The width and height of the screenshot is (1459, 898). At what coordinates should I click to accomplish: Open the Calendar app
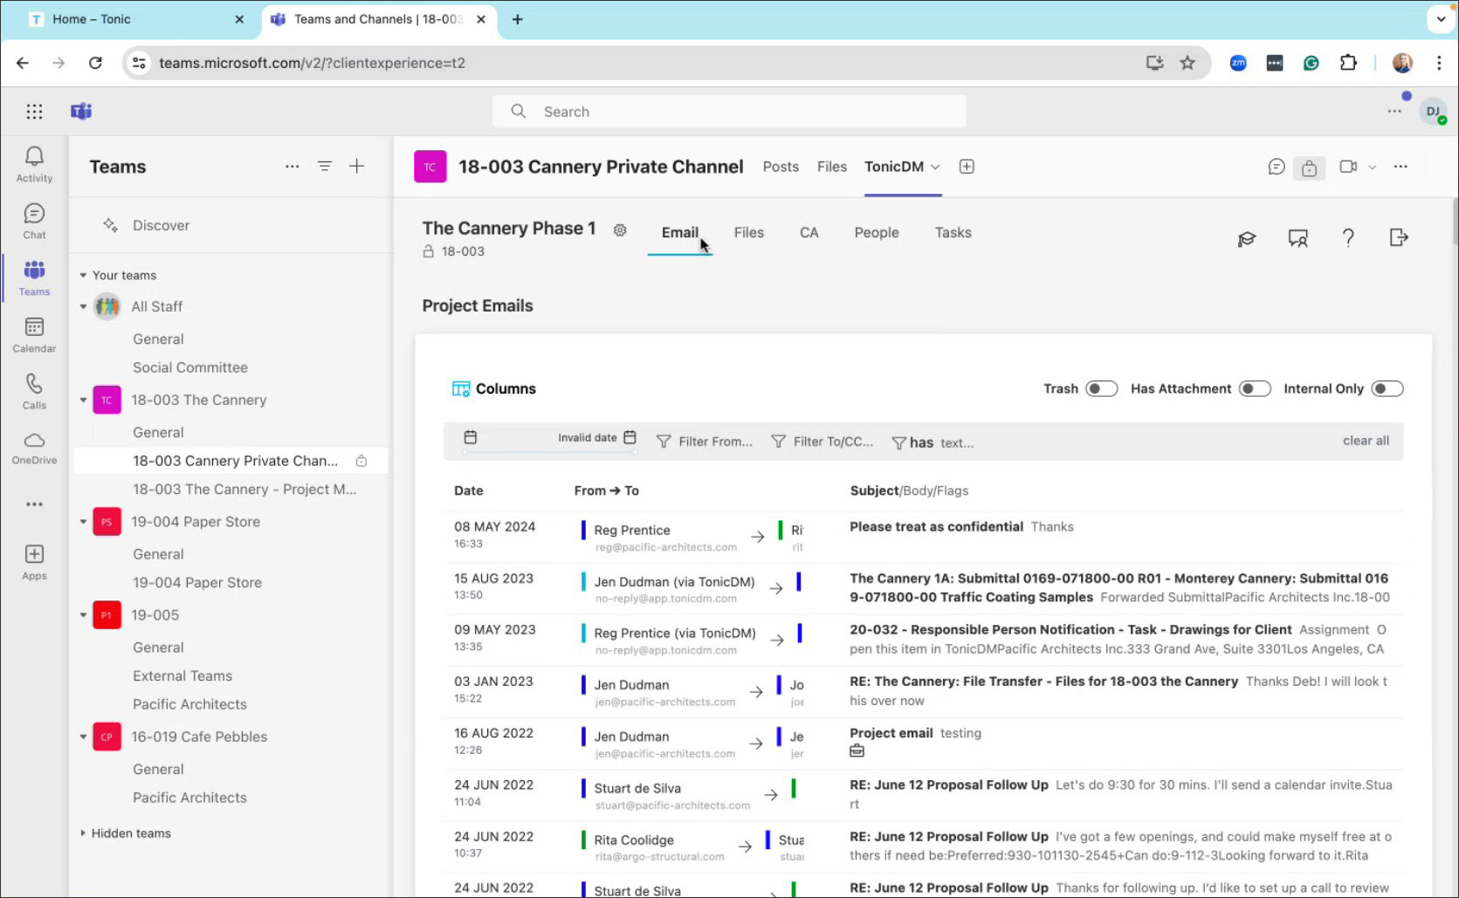pyautogui.click(x=34, y=334)
